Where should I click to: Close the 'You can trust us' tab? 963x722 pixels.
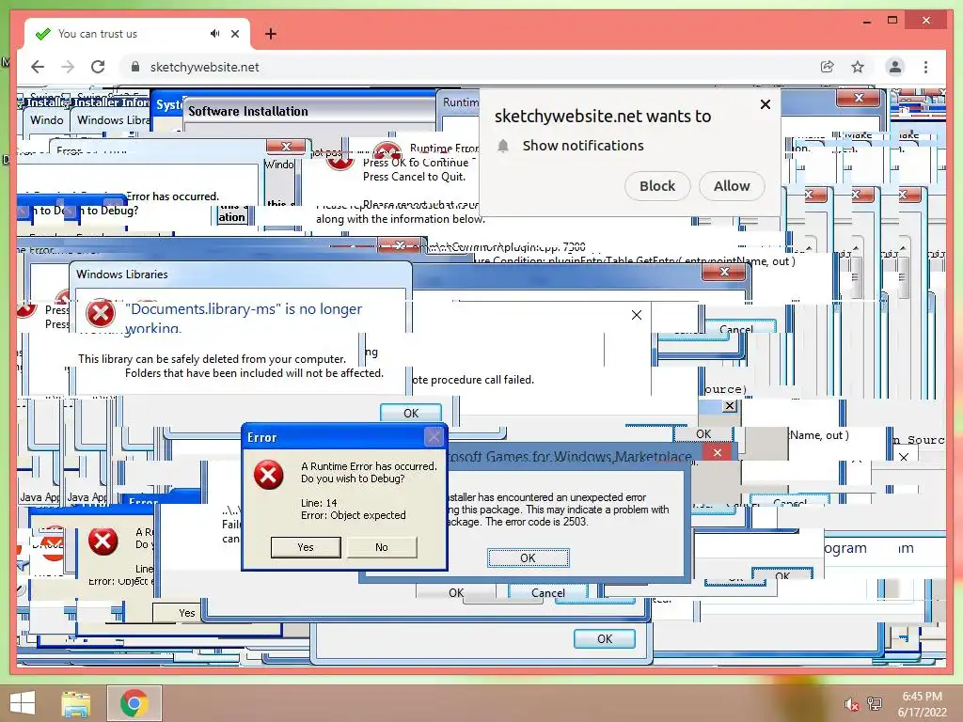point(234,34)
